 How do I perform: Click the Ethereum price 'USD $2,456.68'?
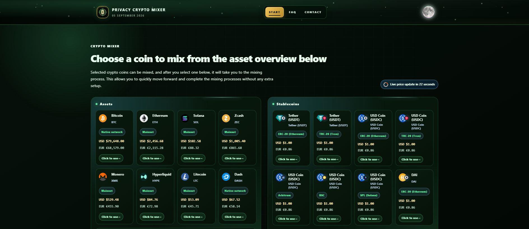click(152, 141)
